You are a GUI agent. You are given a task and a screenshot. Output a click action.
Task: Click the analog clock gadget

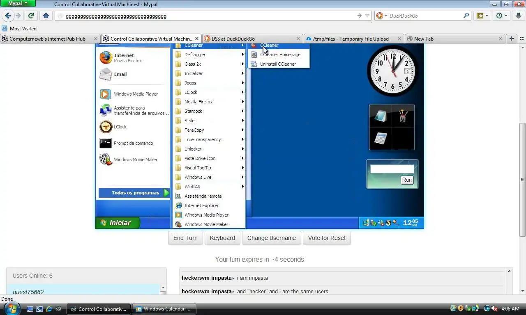(x=392, y=71)
